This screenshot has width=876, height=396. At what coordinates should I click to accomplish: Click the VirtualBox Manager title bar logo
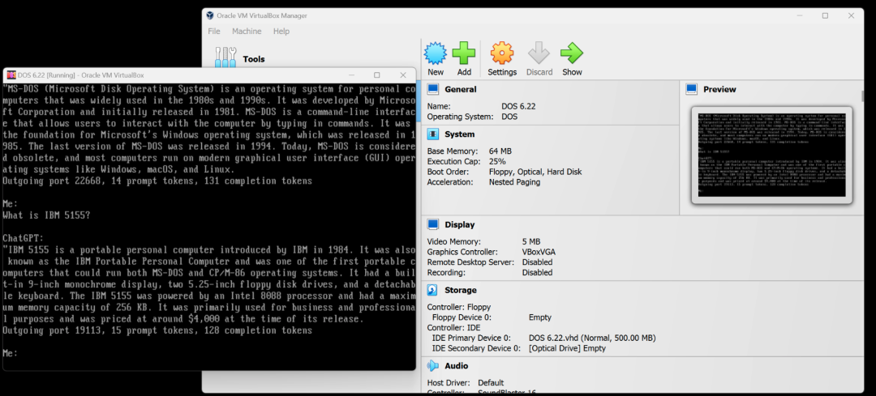[x=210, y=15]
